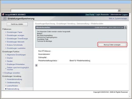The image size is (132, 99).
Task: Select Datenverwaltung in sidebar
Action: coord(13,89)
